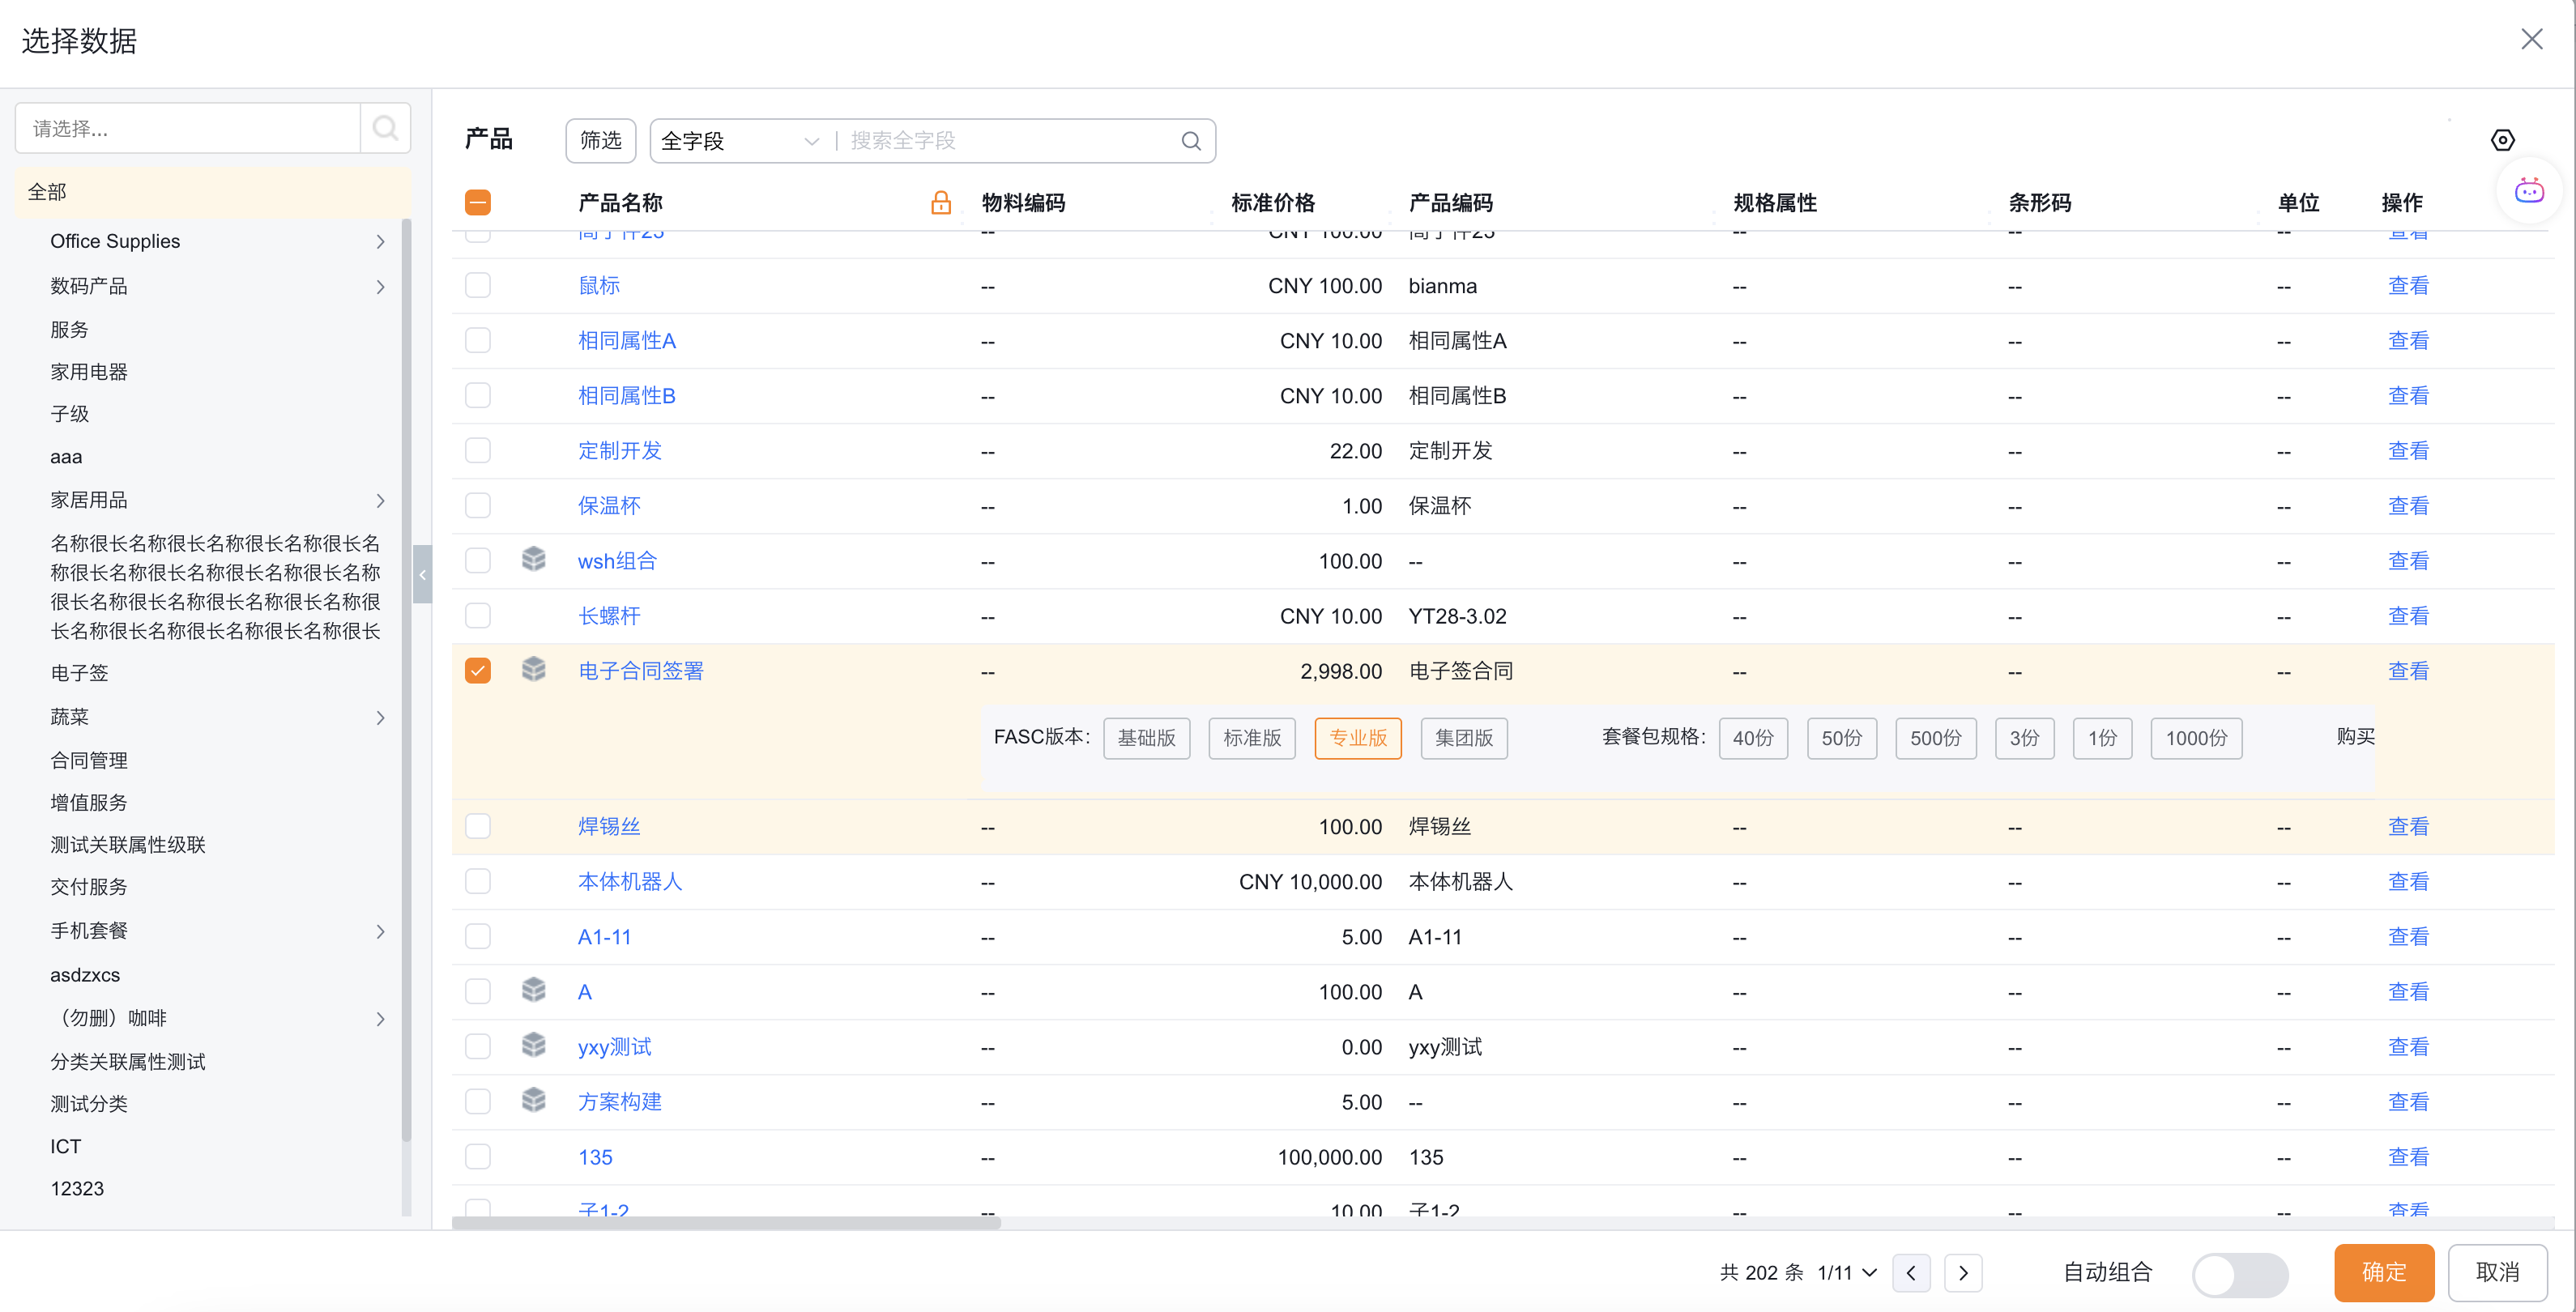Click the search magnifier in 搜索全字段 box
Viewport: 2576px width, 1312px height.
click(x=1190, y=141)
